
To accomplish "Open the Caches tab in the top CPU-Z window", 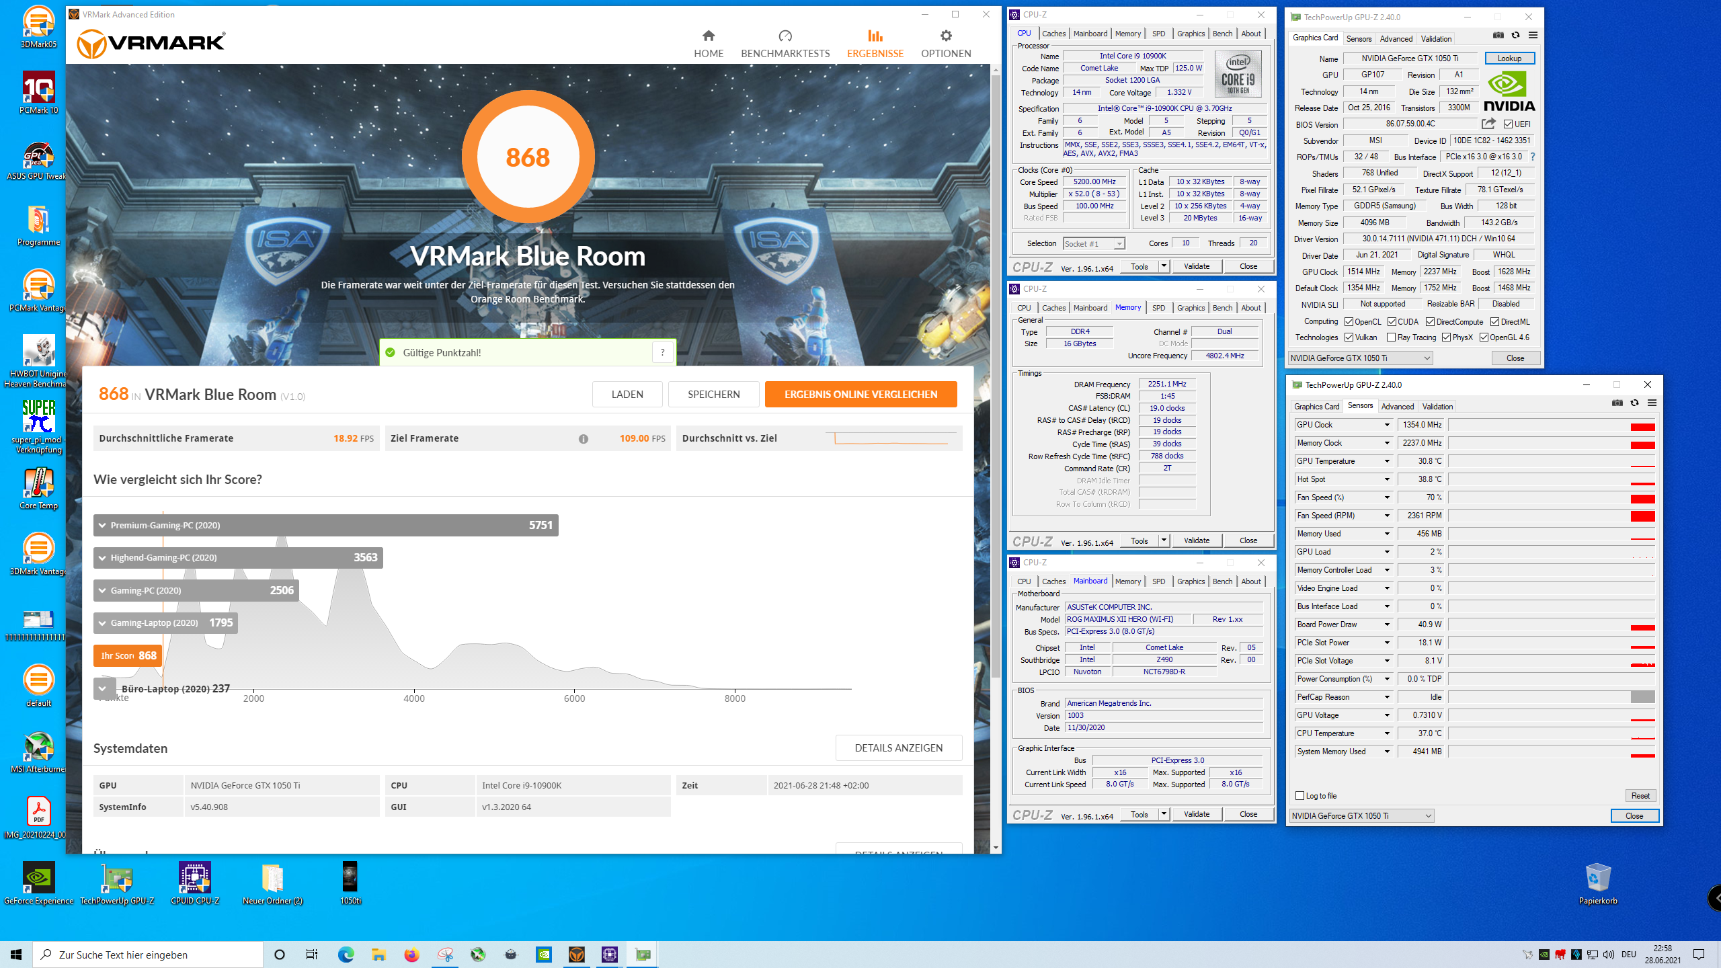I will pyautogui.click(x=1053, y=34).
